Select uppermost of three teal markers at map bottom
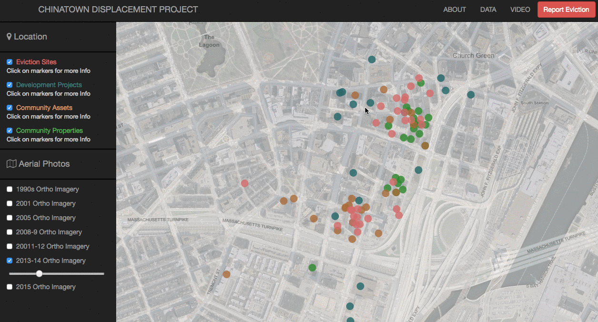 pos(360,286)
